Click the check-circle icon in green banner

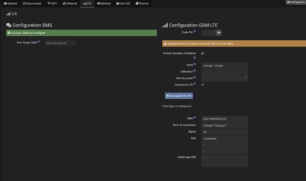pyautogui.click(x=9, y=33)
